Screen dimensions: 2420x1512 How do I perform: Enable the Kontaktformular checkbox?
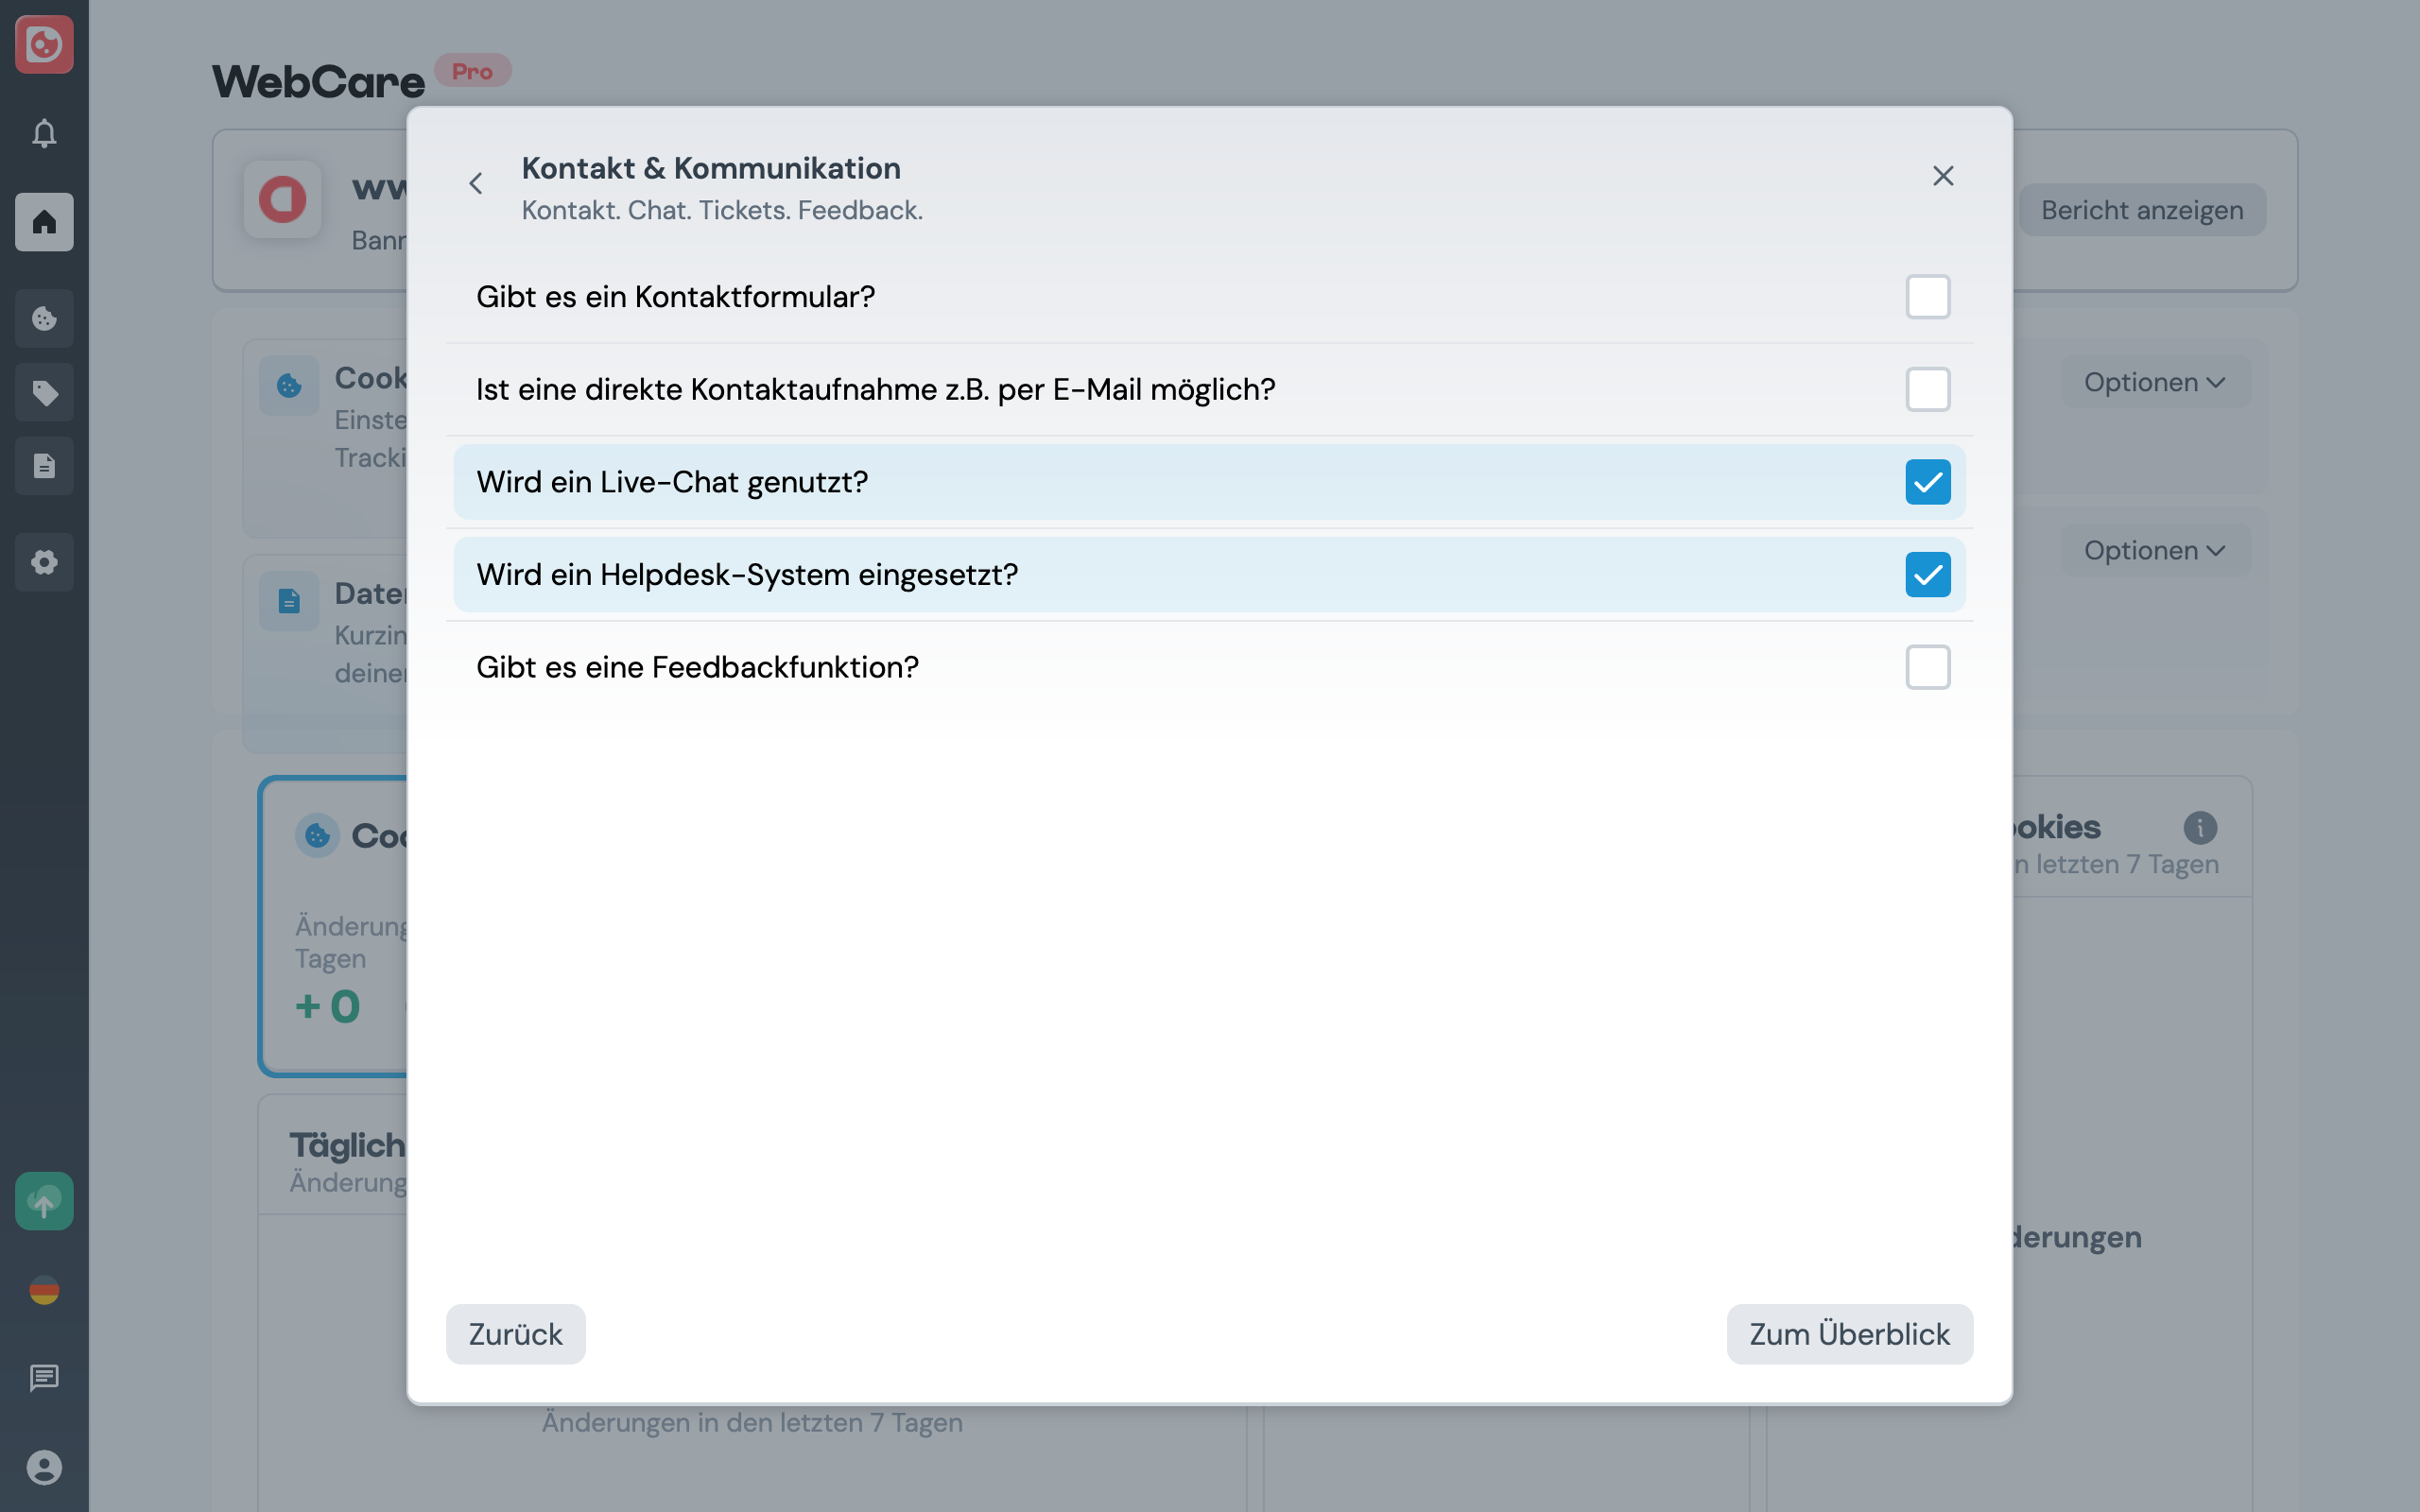pos(1928,296)
